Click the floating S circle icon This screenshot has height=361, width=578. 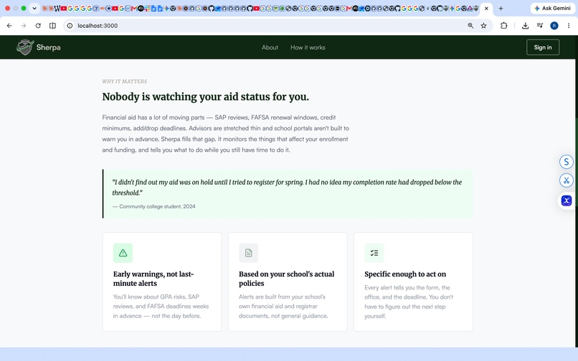(x=567, y=162)
